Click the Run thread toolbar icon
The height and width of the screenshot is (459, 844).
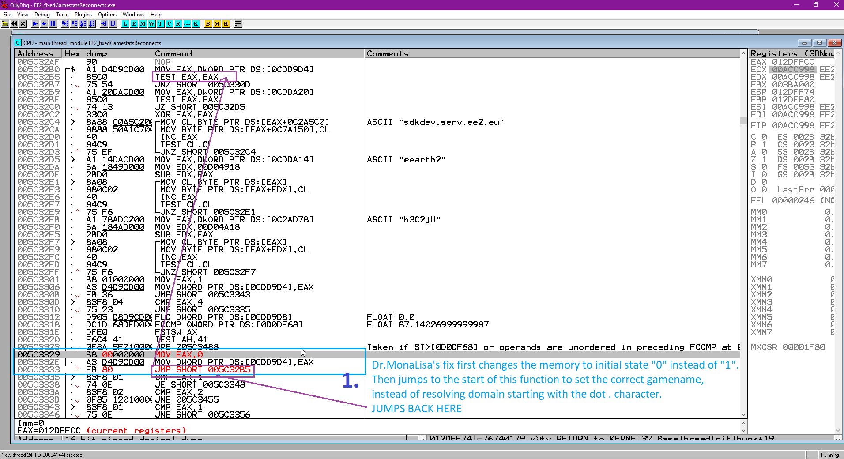pos(44,24)
